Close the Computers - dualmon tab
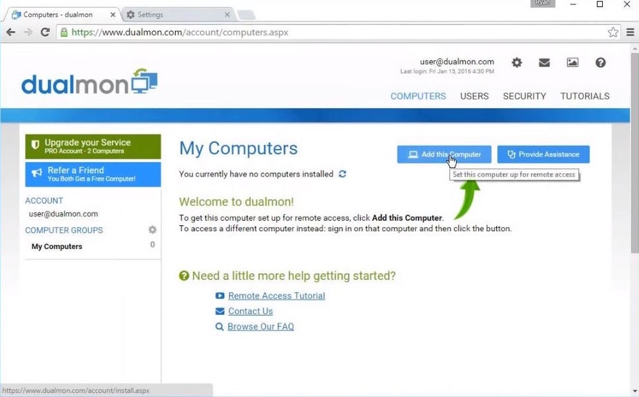Image resolution: width=639 pixels, height=397 pixels. point(113,14)
